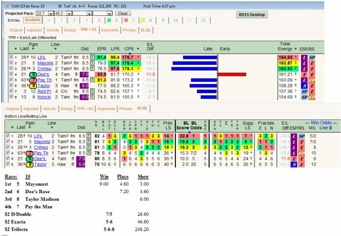341x236 pixels.
Task: Switch to the Entries tab
Action: 14,20
